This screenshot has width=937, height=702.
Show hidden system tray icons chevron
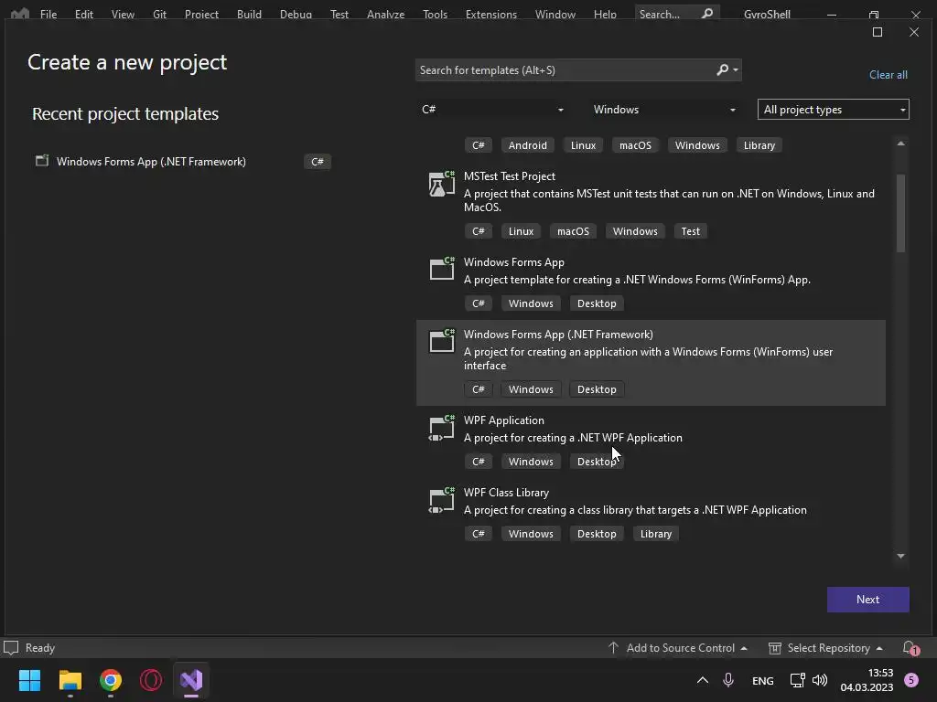pos(703,680)
